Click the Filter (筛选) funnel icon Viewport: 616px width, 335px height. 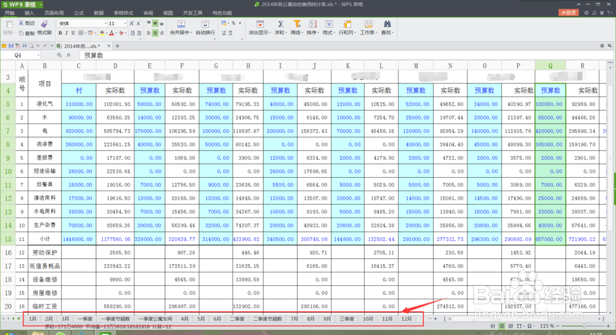click(x=297, y=25)
